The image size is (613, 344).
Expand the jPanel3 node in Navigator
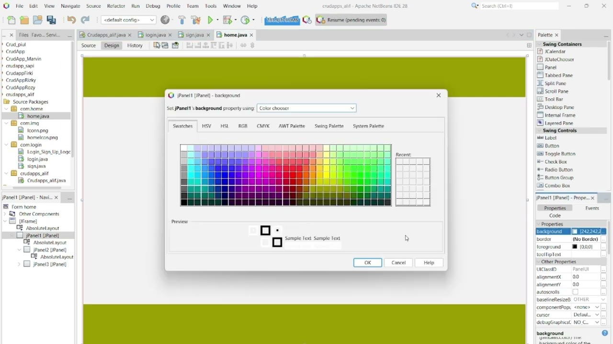(x=20, y=264)
